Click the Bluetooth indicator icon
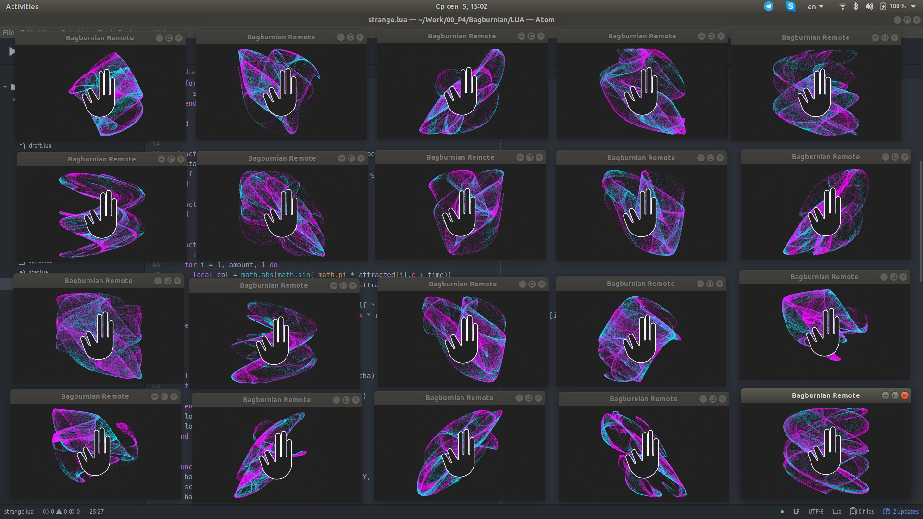Screen dimensions: 923x519 tap(856, 6)
